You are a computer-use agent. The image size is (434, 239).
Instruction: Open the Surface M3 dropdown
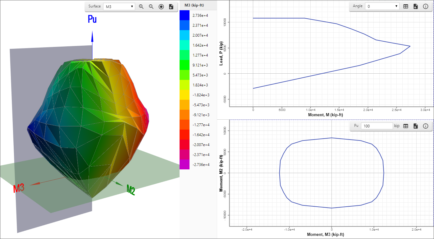point(119,7)
